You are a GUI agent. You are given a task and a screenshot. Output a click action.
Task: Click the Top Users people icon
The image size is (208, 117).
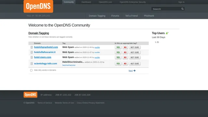point(167,33)
